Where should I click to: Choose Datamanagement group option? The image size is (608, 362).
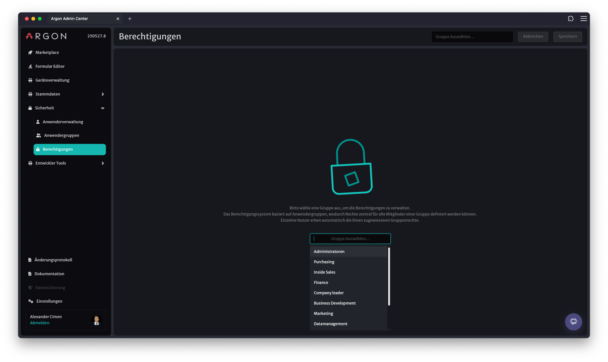348,324
